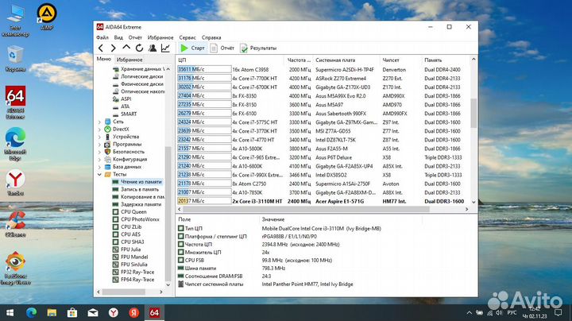The image size is (572, 321).
Task: Open the Сервис menu
Action: pyautogui.click(x=187, y=37)
